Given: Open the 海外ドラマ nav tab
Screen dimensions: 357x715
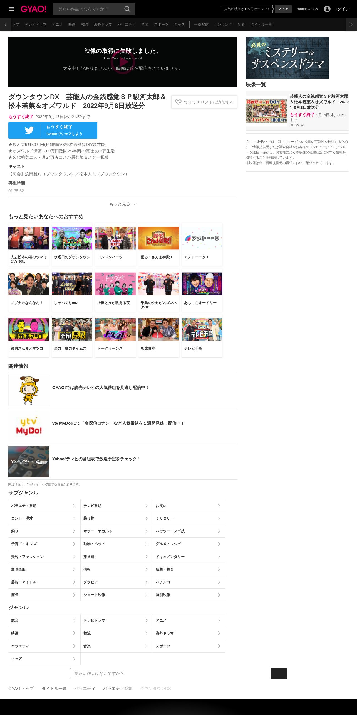Looking at the screenshot, I should point(103,25).
